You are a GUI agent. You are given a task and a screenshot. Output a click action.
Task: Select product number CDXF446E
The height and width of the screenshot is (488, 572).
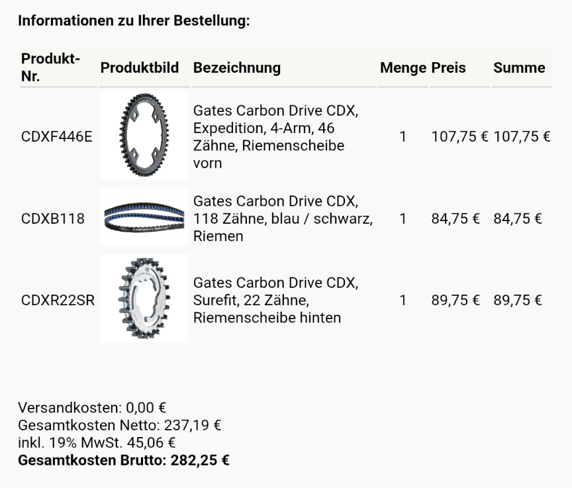click(57, 137)
